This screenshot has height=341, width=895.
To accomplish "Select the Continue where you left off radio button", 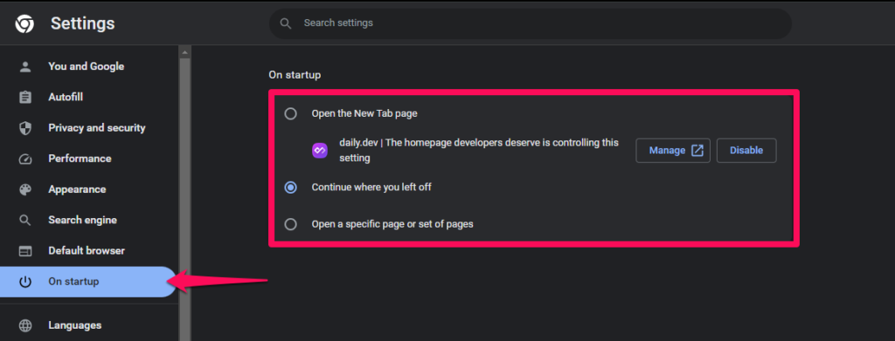I will click(290, 188).
